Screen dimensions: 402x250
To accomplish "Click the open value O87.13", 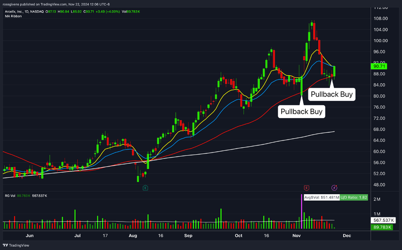I will coord(51,12).
